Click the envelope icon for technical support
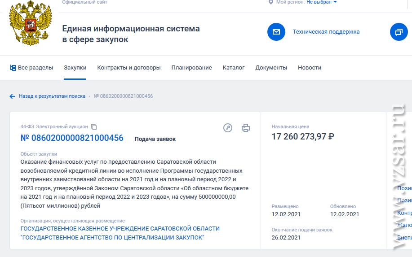The width and height of the screenshot is (412, 257). coord(276,32)
